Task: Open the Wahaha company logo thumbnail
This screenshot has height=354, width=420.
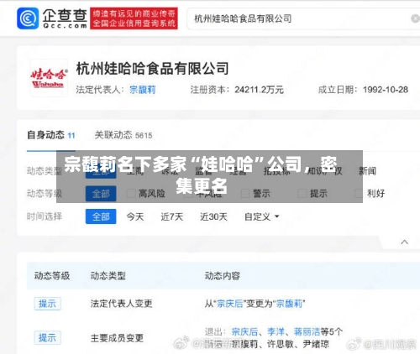Action: pyautogui.click(x=49, y=78)
